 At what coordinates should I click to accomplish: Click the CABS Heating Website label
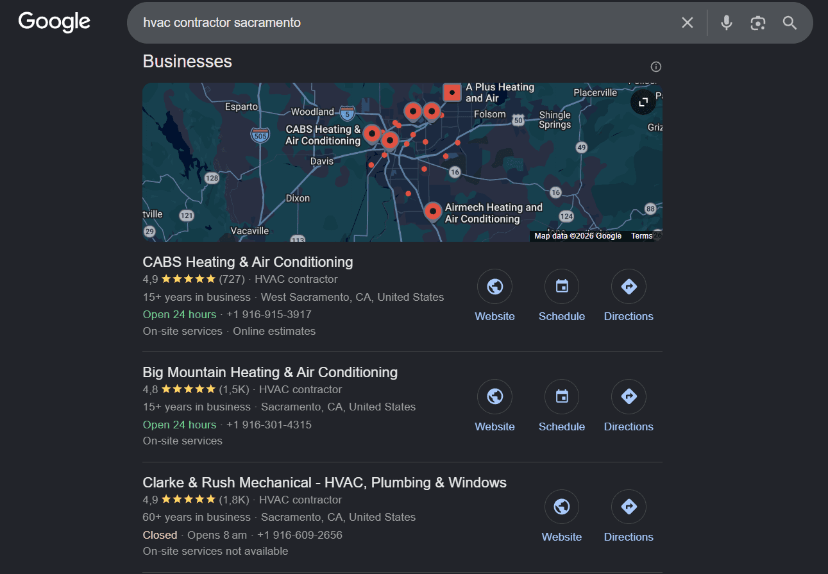pyautogui.click(x=494, y=316)
